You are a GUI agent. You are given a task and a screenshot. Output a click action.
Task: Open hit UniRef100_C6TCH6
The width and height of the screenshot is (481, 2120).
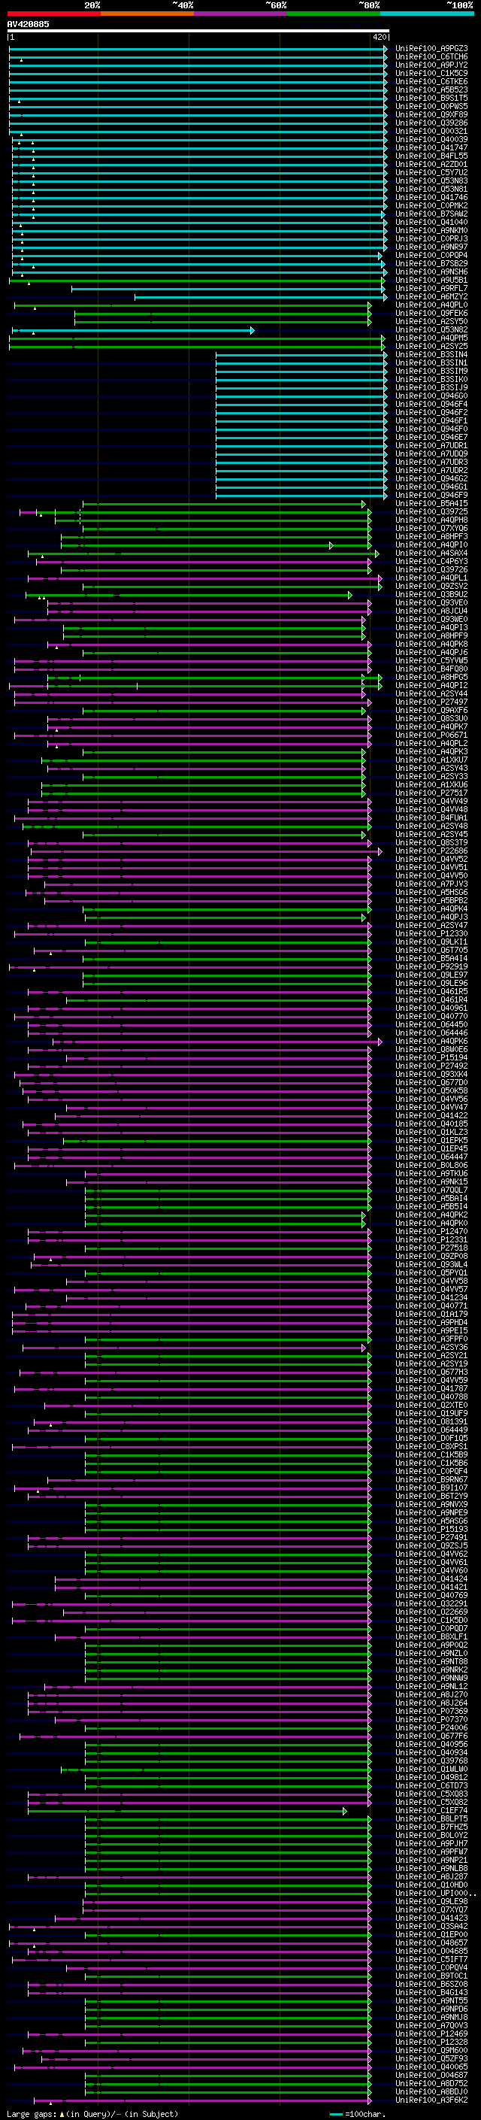(431, 57)
